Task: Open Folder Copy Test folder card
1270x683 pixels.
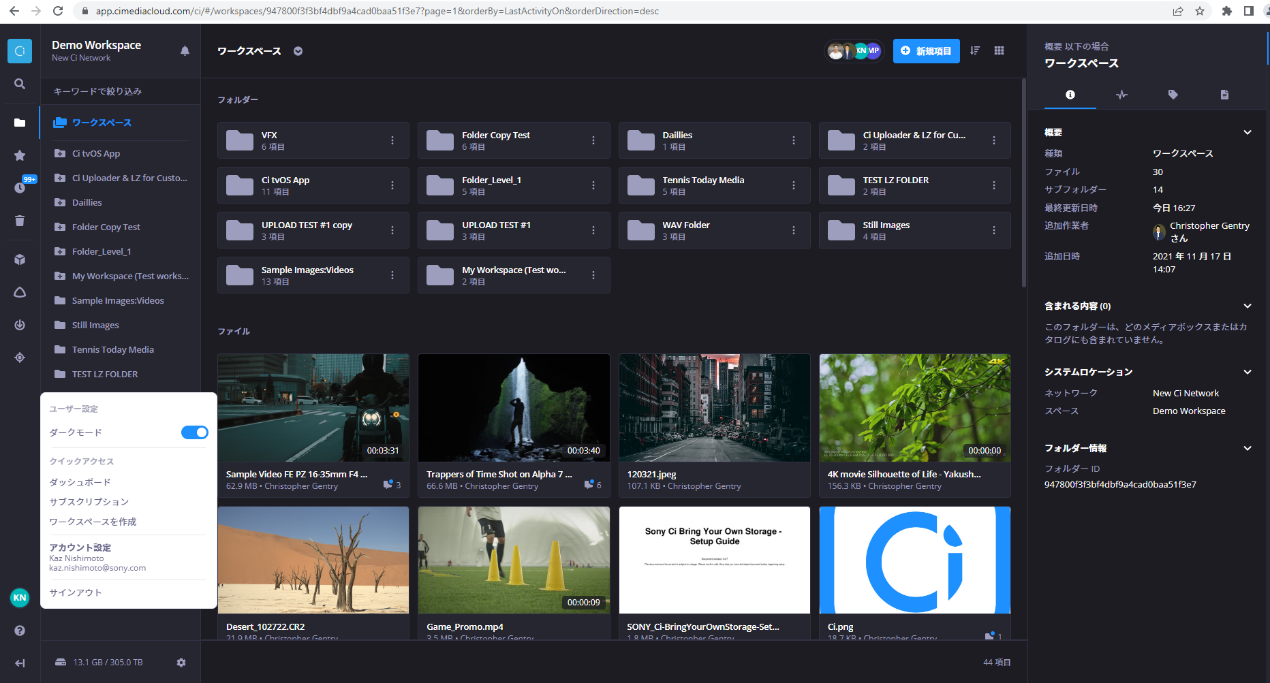Action: 514,140
